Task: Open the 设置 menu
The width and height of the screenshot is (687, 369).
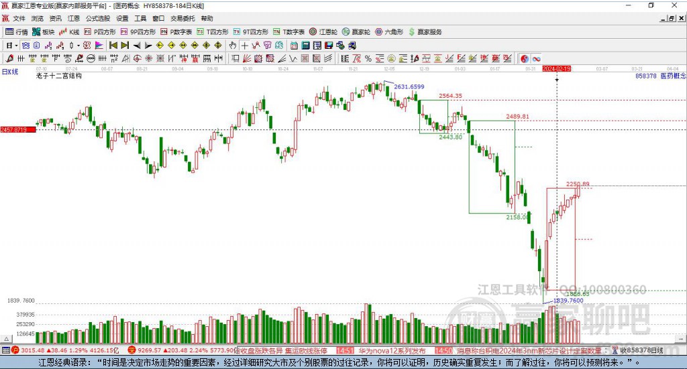Action: [122, 18]
